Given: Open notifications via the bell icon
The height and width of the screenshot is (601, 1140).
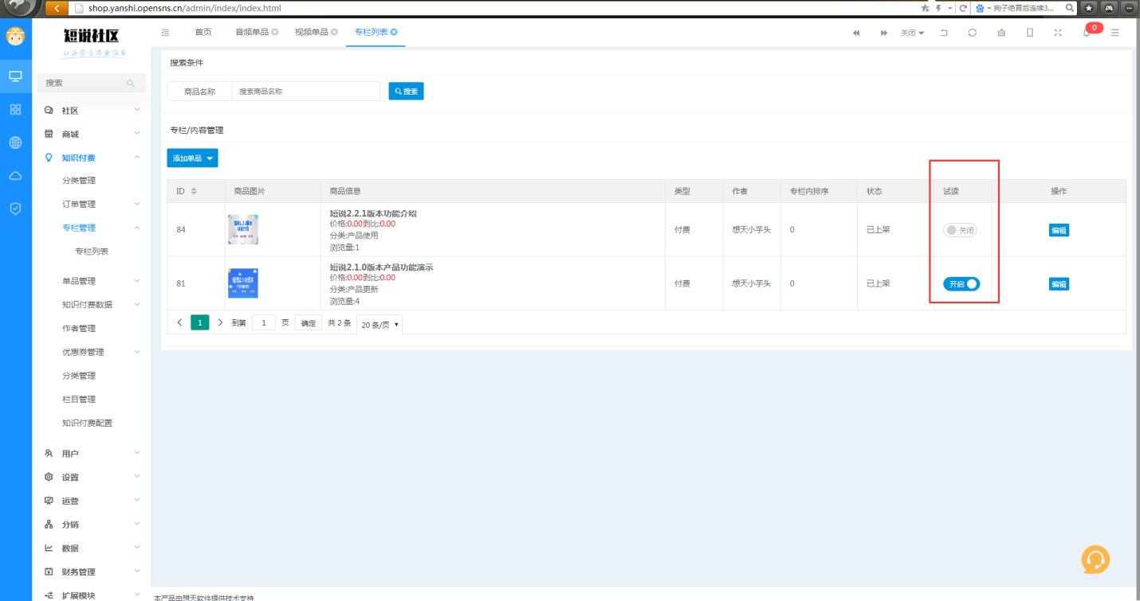Looking at the screenshot, I should [1086, 33].
